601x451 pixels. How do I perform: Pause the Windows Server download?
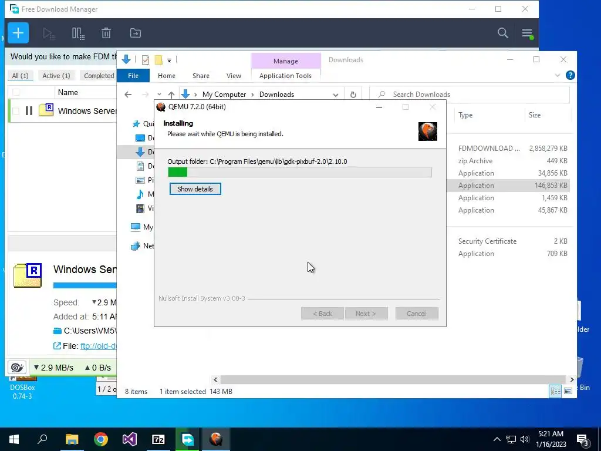(29, 111)
